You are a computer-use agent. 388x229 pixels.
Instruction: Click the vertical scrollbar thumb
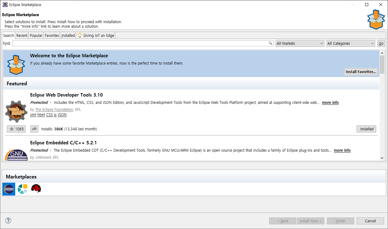click(x=382, y=65)
